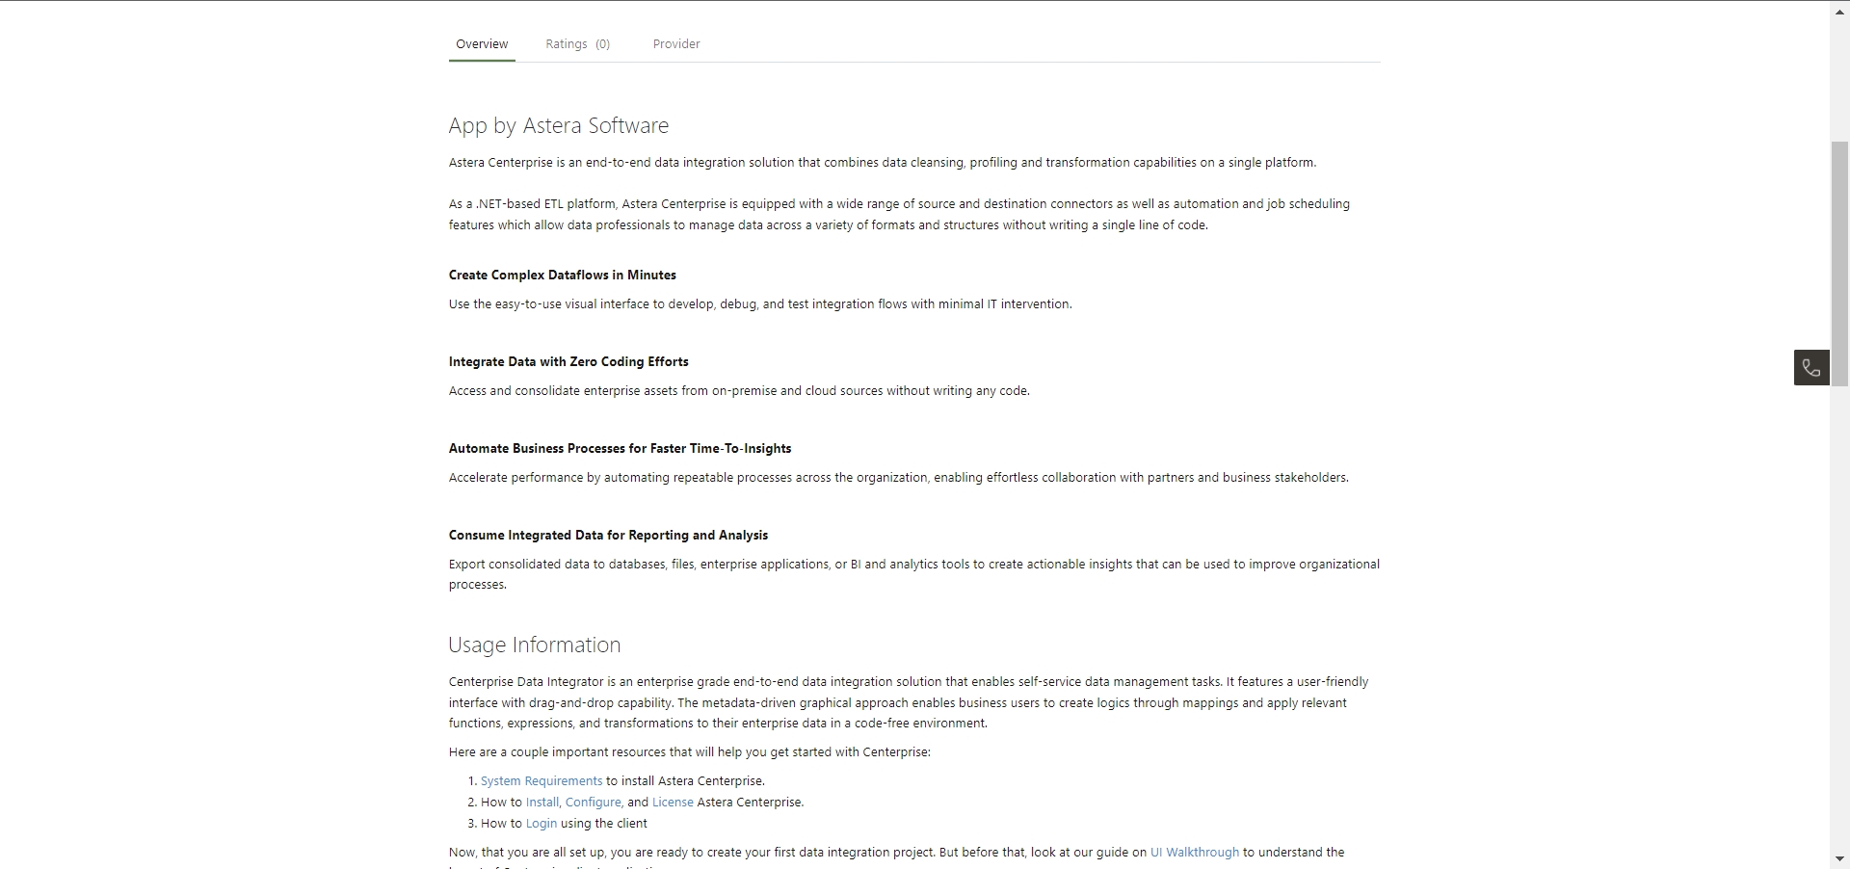The height and width of the screenshot is (869, 1850).
Task: Click the App by Astera Software heading
Action: click(558, 126)
